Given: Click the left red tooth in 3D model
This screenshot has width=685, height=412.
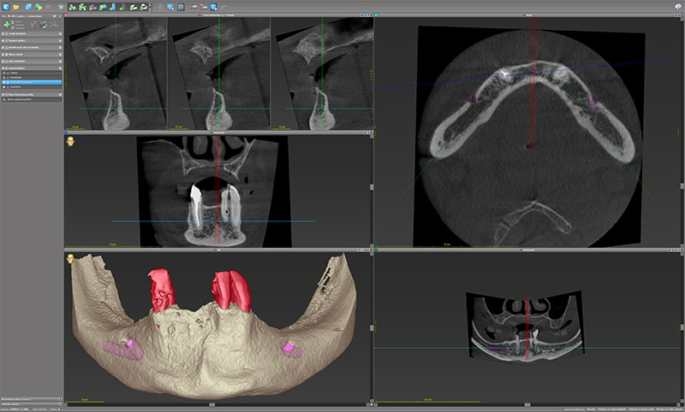Looking at the screenshot, I should [x=161, y=289].
